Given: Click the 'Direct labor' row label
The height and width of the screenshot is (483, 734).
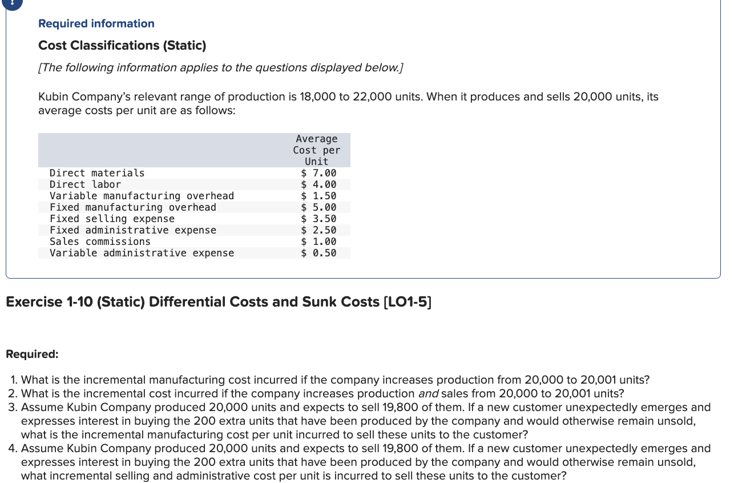Looking at the screenshot, I should [85, 184].
